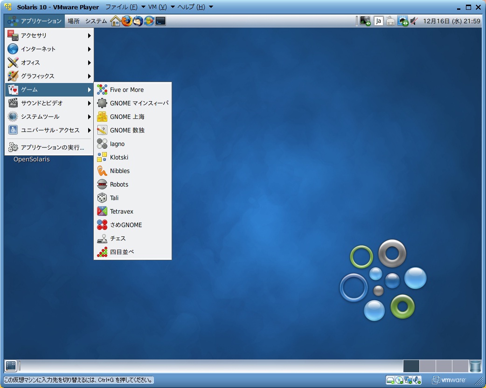
Task: Expand the システムツール submenu arrow
Action: click(x=89, y=117)
